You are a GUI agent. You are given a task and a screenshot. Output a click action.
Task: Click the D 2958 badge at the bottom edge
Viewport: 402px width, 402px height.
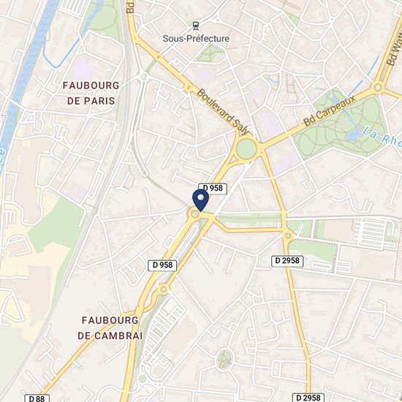pos(308,398)
